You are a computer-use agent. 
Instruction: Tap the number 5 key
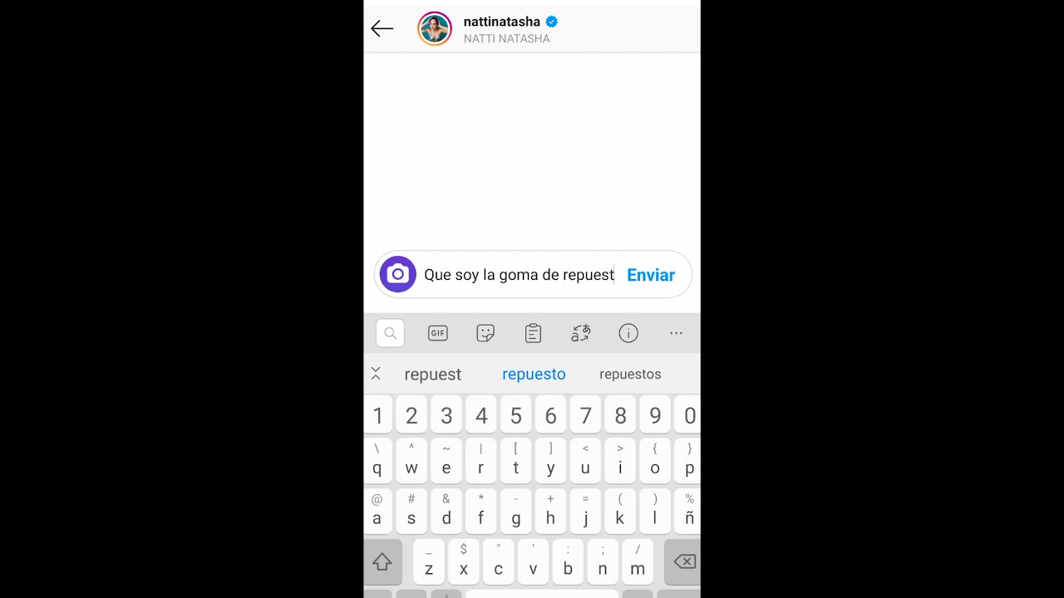tap(516, 415)
